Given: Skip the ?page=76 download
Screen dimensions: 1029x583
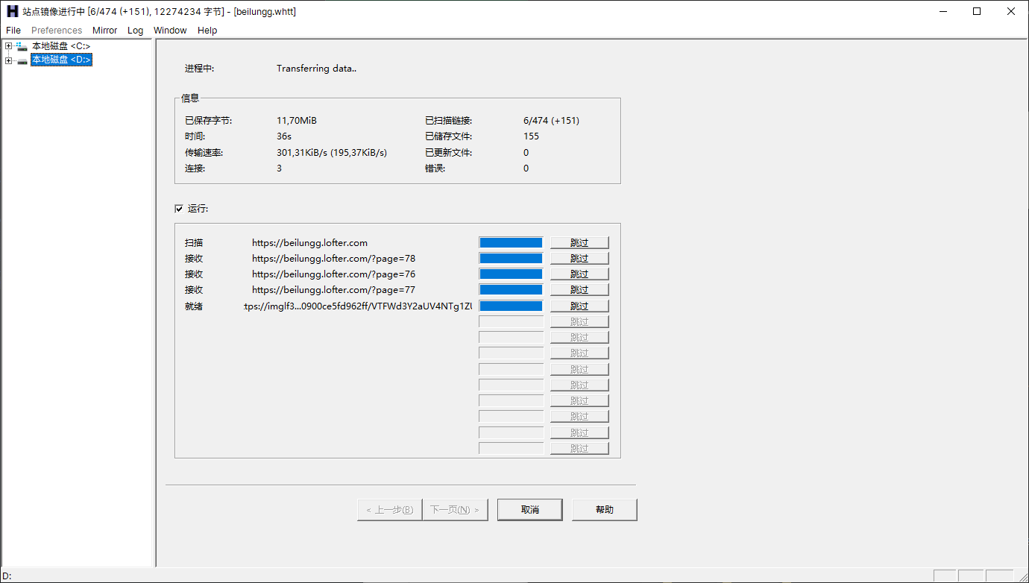Looking at the screenshot, I should pos(579,274).
